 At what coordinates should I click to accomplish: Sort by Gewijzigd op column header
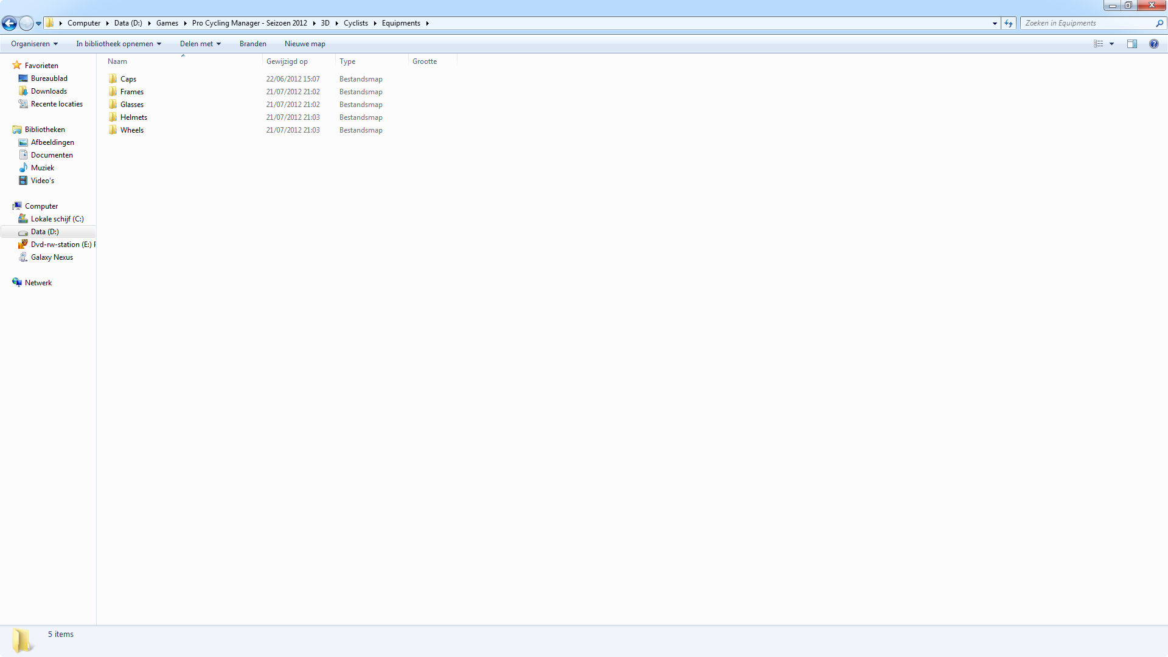click(287, 61)
